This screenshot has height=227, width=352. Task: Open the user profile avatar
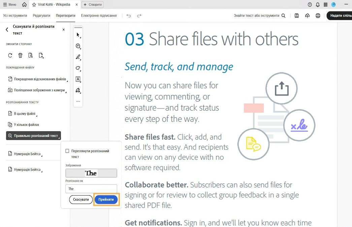coord(333,4)
